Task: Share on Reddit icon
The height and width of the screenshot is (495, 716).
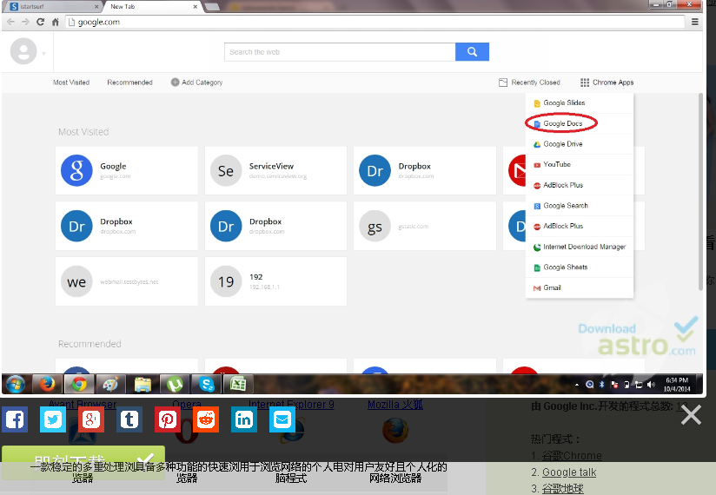Action: click(x=206, y=419)
